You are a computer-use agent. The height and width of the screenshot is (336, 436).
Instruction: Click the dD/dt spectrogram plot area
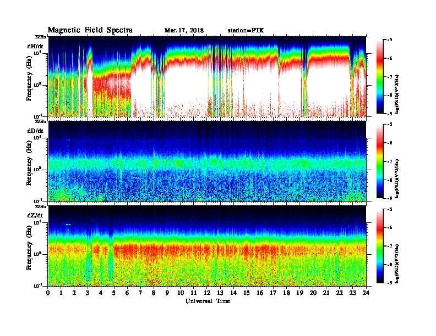click(207, 161)
